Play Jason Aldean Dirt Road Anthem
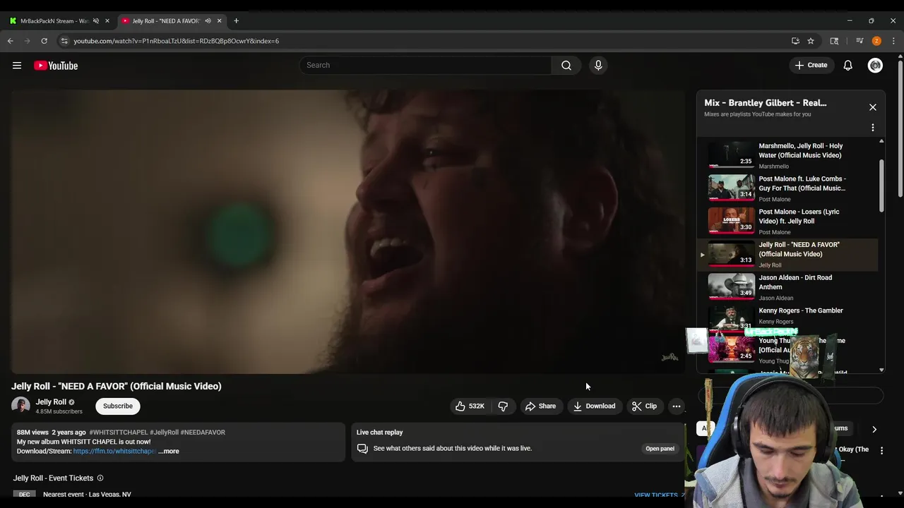The image size is (904, 508). (786, 287)
